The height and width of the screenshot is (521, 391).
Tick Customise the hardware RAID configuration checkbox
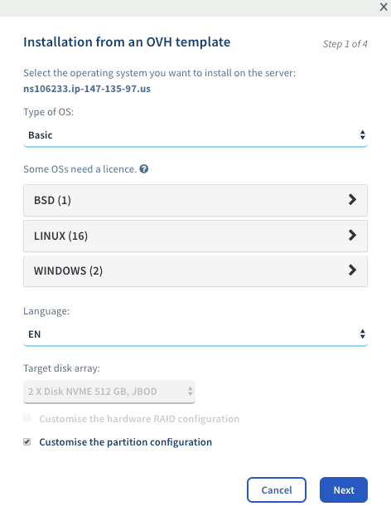[27, 417]
